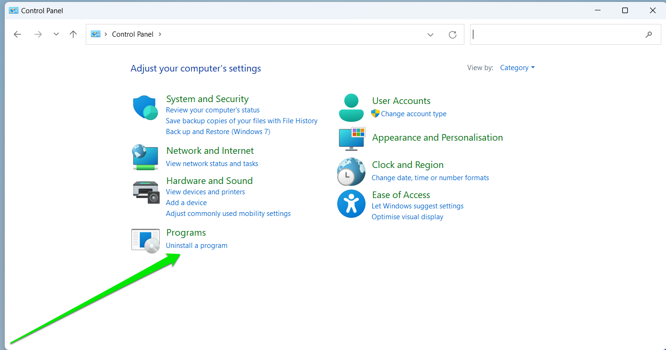Open Network and Internet category
The height and width of the screenshot is (350, 666).
(x=210, y=151)
